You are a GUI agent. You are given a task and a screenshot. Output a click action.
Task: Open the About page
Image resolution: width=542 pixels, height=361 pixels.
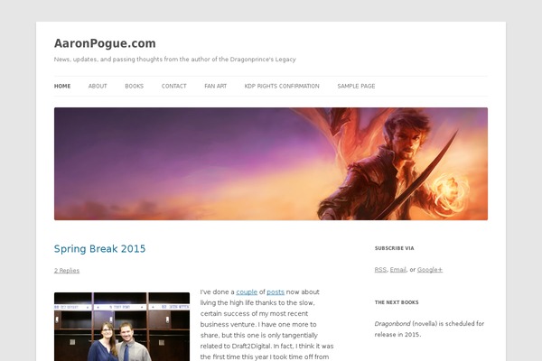(x=98, y=86)
